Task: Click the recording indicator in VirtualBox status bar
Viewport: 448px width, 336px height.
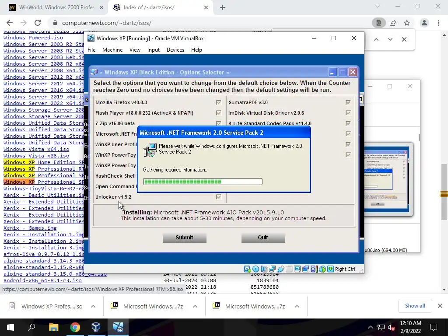Action: [x=305, y=269]
